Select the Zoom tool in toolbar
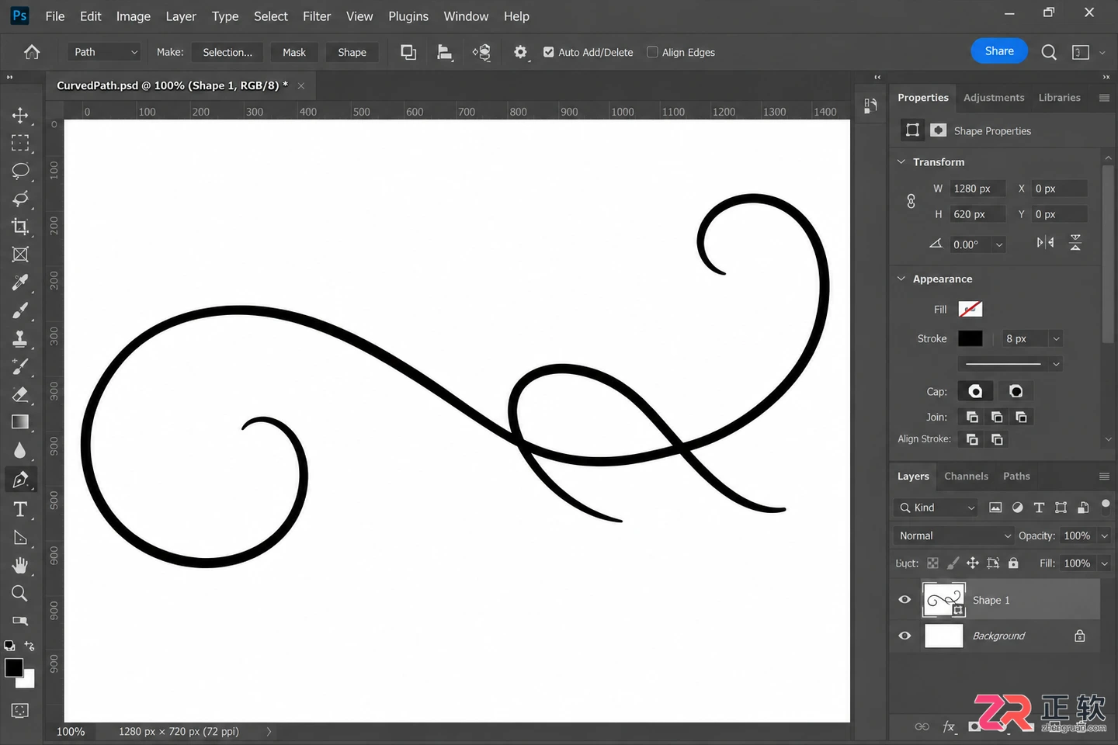1118x745 pixels. coord(20,594)
